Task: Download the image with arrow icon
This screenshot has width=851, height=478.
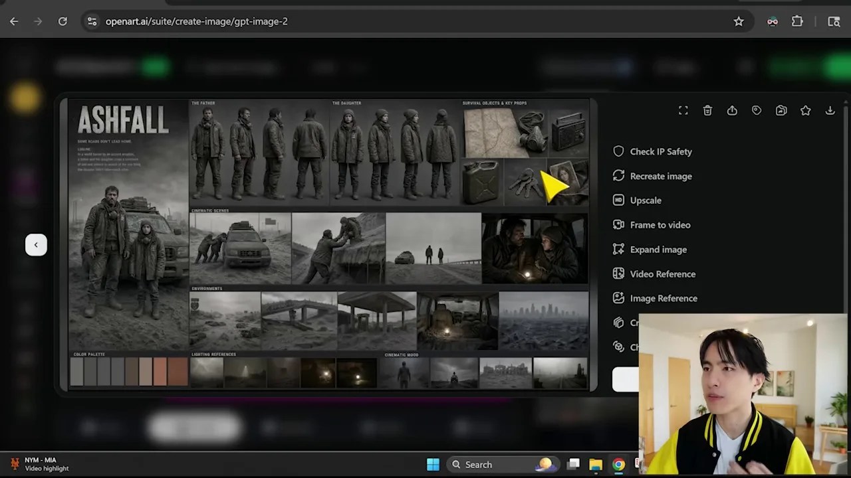Action: (x=830, y=111)
